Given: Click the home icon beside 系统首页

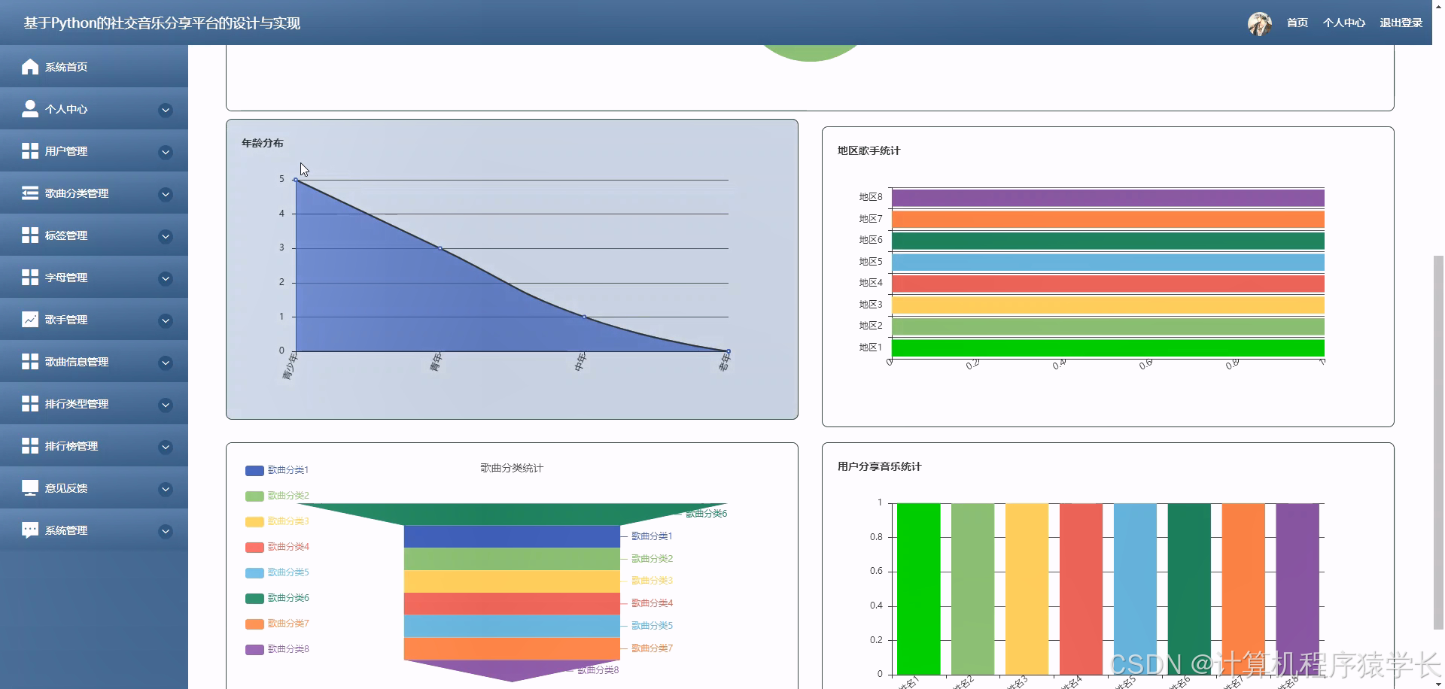Looking at the screenshot, I should [30, 67].
